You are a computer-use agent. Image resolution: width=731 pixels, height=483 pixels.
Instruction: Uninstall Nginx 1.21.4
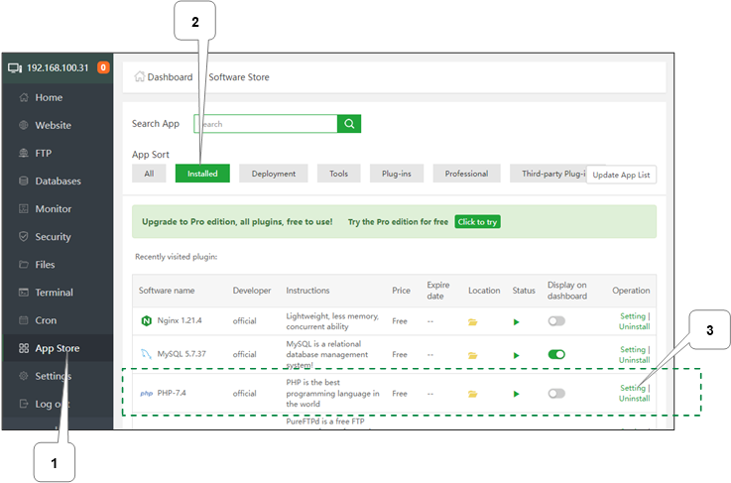point(634,326)
